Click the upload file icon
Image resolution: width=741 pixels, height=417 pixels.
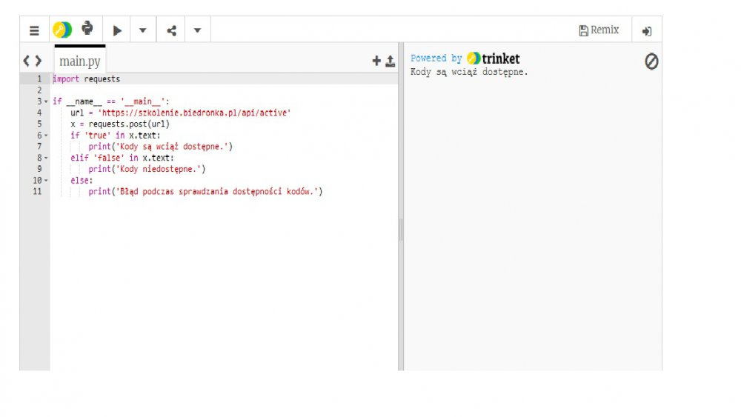click(x=390, y=61)
